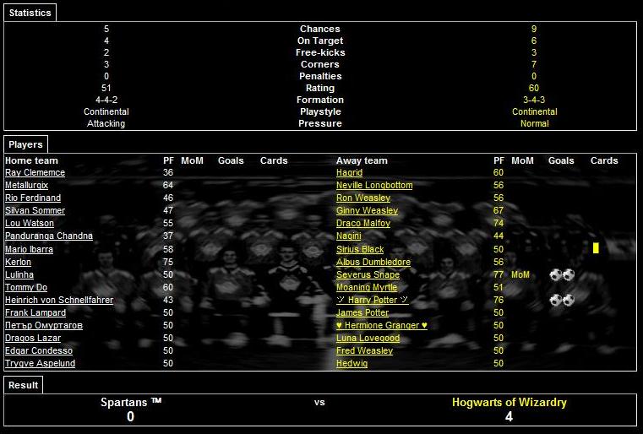Screen dimensions: 643x434
Task: Click the Chances statistic label
Action: point(320,29)
